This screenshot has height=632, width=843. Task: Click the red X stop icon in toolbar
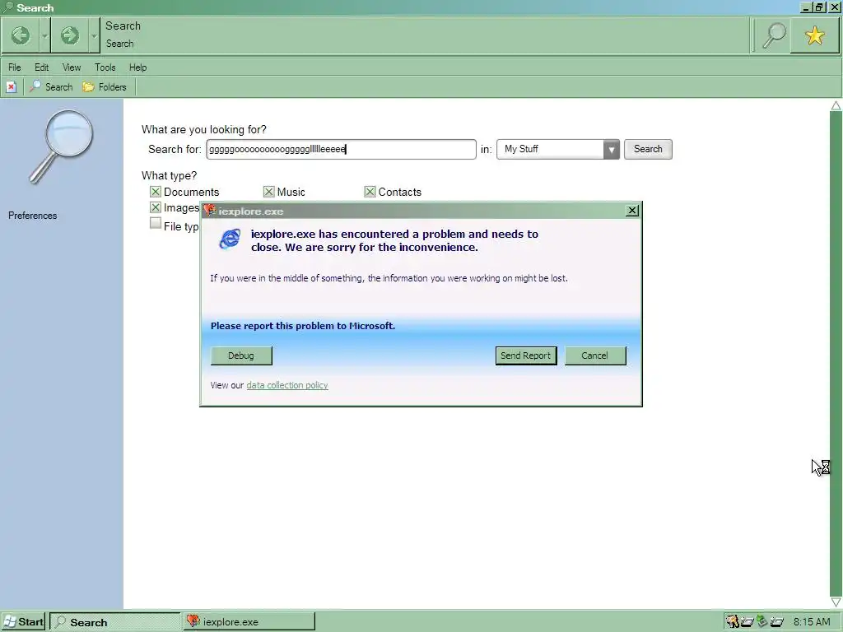coord(12,87)
